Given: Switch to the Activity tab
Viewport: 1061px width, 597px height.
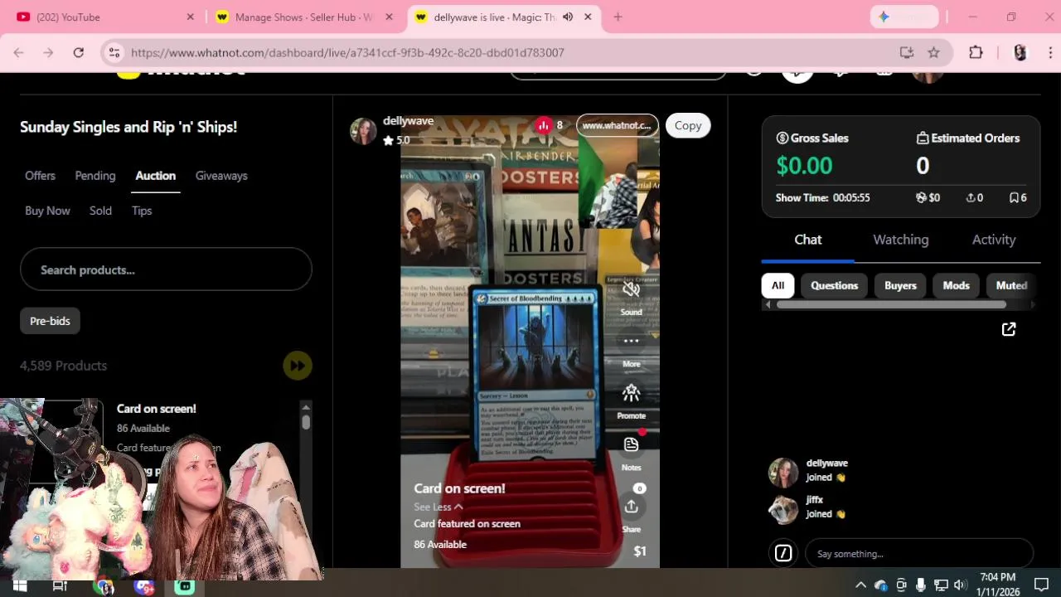Looking at the screenshot, I should [994, 240].
